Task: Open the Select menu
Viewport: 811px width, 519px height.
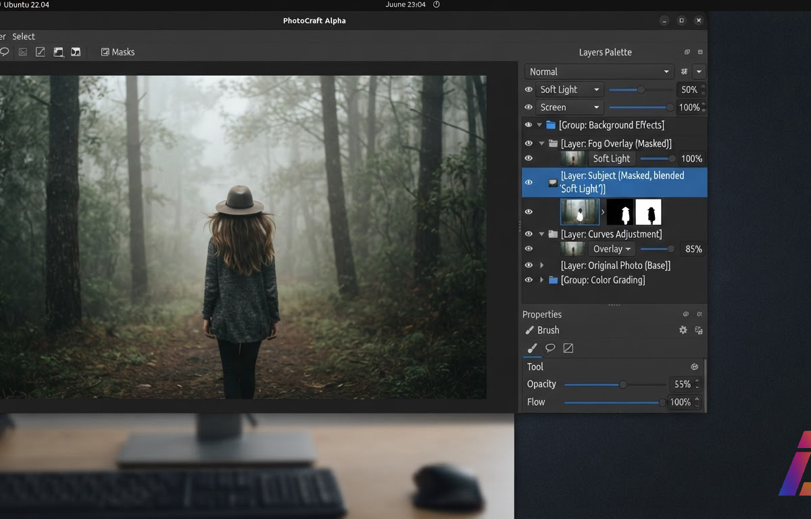Action: coord(24,36)
